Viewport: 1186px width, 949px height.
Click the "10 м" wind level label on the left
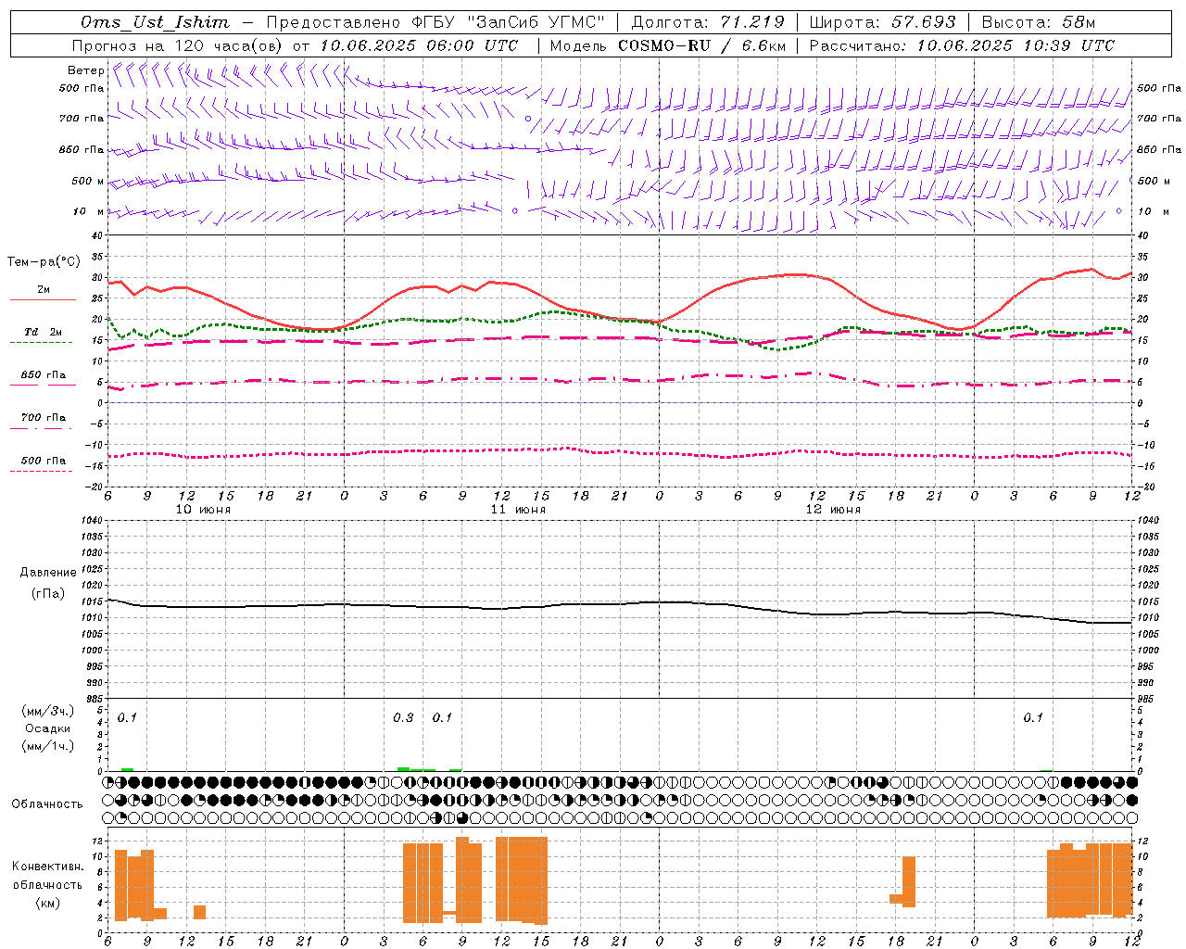coord(88,211)
